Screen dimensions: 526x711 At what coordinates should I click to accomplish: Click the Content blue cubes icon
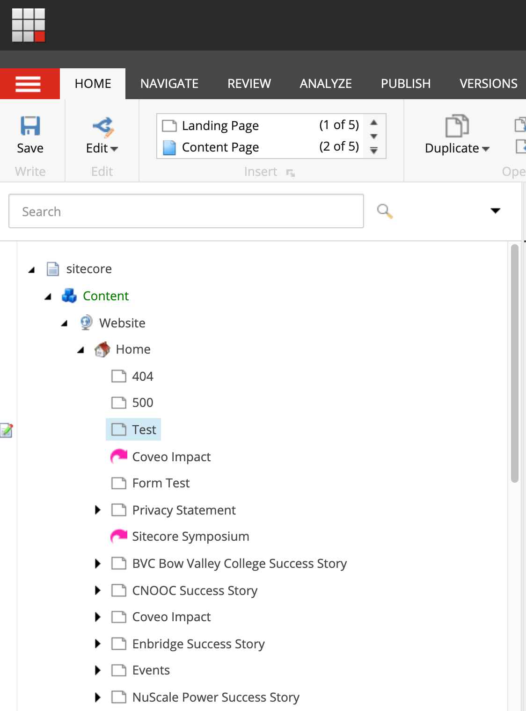[x=69, y=296]
